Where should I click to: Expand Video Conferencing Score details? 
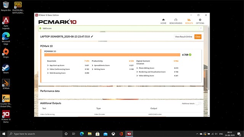click(48, 69)
